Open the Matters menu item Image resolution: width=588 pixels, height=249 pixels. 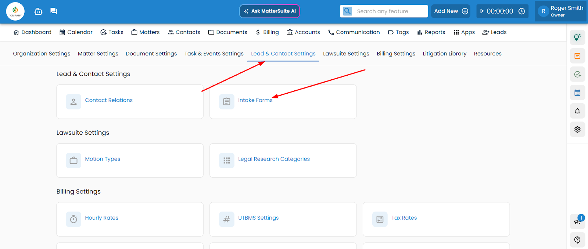pyautogui.click(x=146, y=32)
